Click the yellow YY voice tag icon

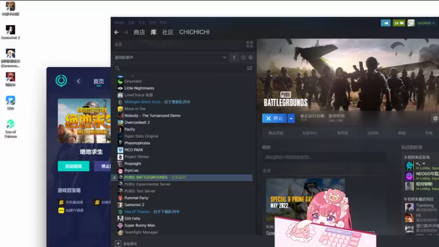coord(61,210)
